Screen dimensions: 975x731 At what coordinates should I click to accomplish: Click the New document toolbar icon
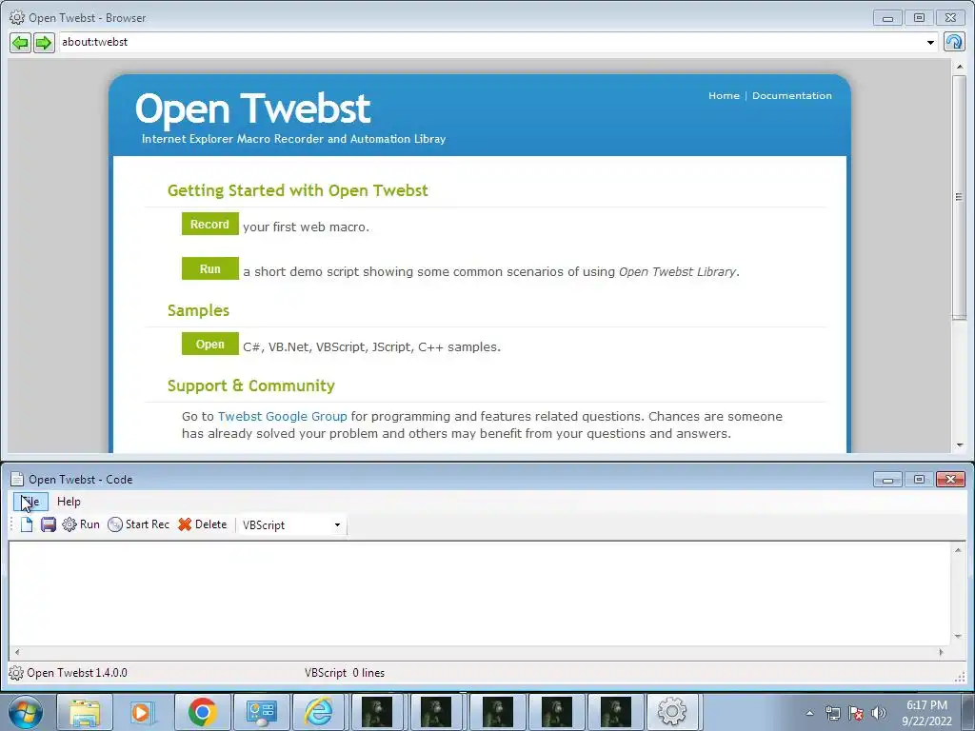(x=26, y=524)
